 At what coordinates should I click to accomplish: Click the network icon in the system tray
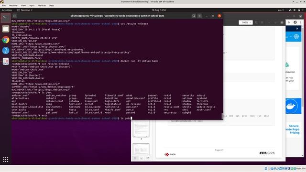(290, 10)
